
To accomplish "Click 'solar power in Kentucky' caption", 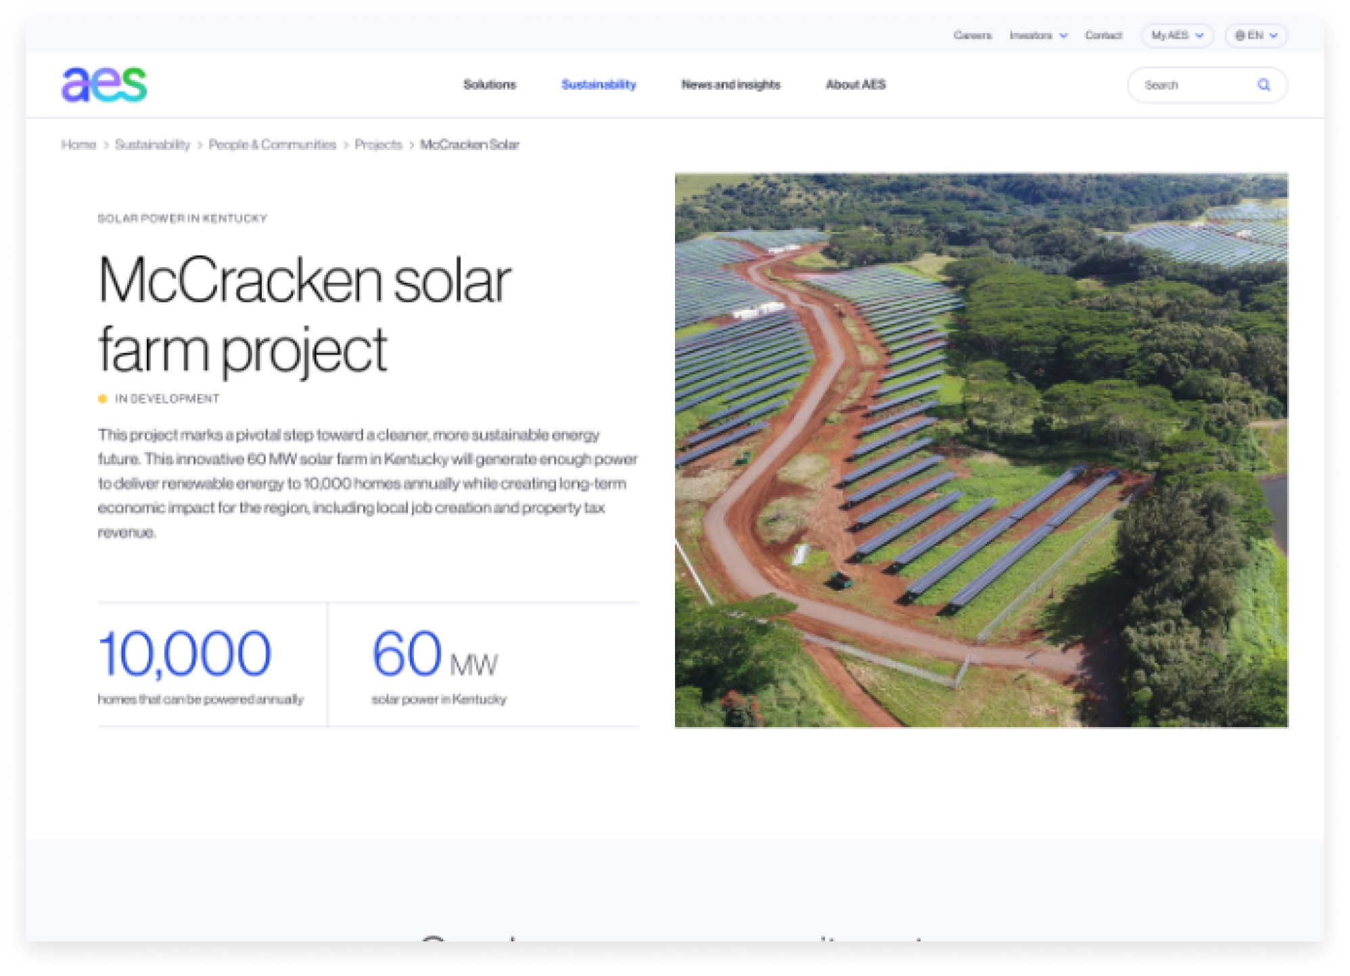I will click(x=439, y=699).
